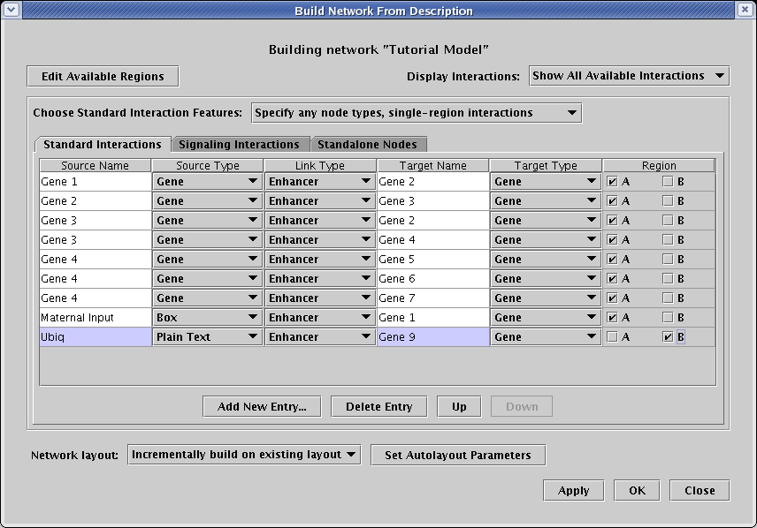
Task: Enable Region A checkbox in Ubiq row
Action: click(613, 336)
